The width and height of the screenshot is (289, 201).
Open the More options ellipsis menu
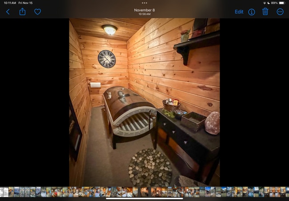click(x=280, y=12)
